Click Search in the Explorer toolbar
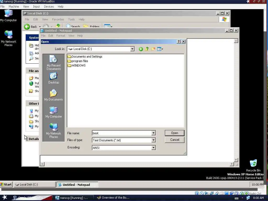Viewport: 268px width, 201px height. pos(73,26)
